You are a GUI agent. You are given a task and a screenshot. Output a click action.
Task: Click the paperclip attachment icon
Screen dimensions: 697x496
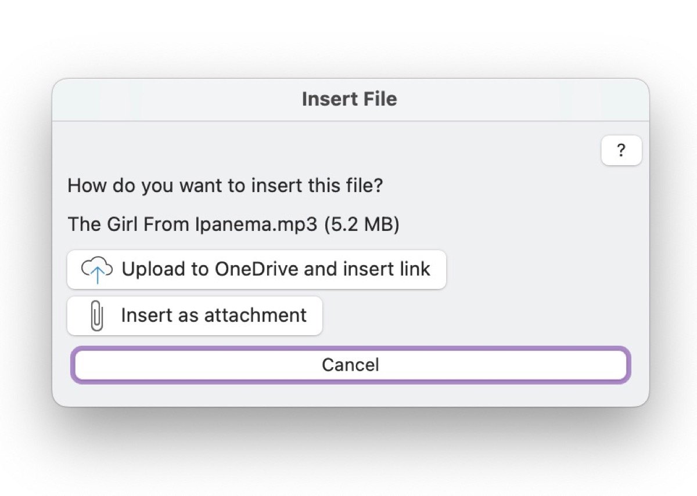[97, 317]
